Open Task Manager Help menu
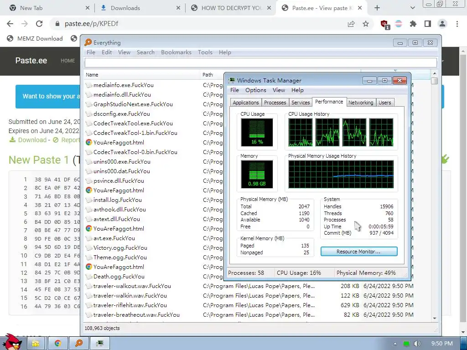Image resolution: width=467 pixels, height=350 pixels. point(297,90)
